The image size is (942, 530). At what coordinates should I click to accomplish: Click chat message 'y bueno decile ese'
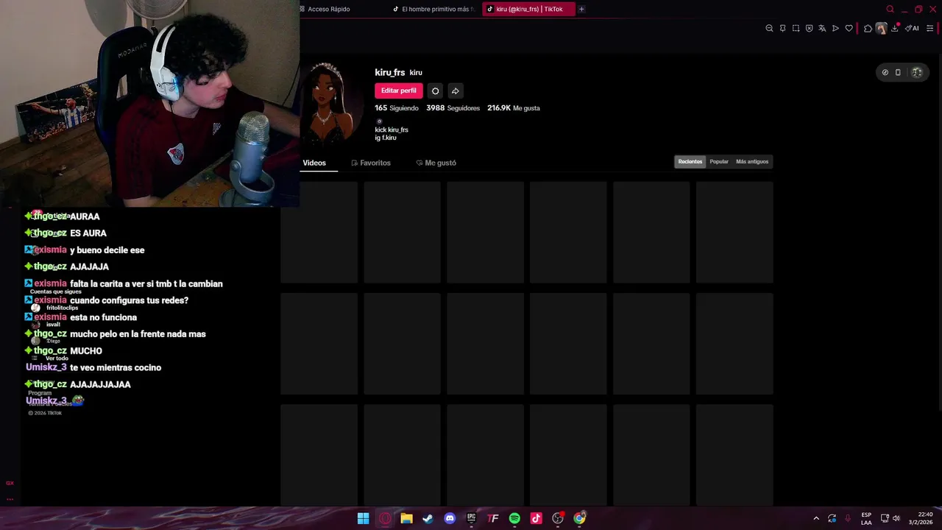[107, 250]
